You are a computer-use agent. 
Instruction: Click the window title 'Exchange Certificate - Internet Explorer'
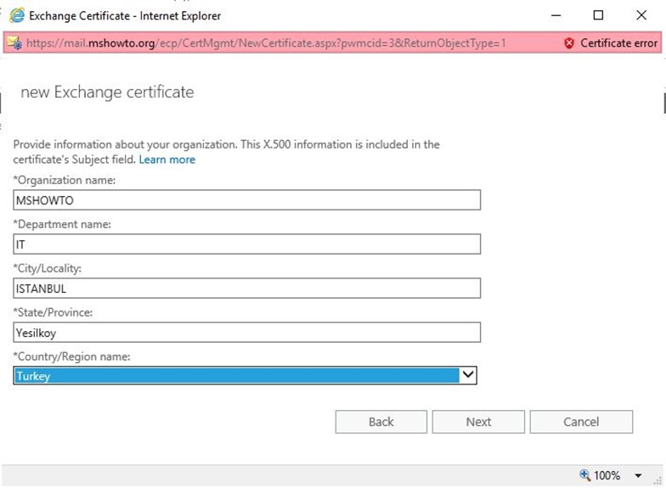125,15
